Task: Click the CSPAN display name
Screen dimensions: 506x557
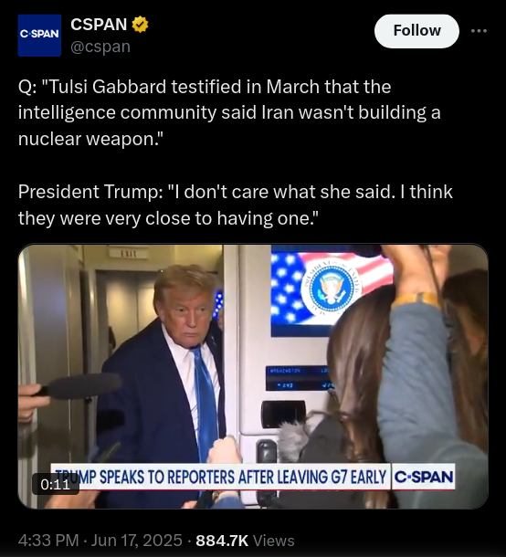Action: coord(99,25)
